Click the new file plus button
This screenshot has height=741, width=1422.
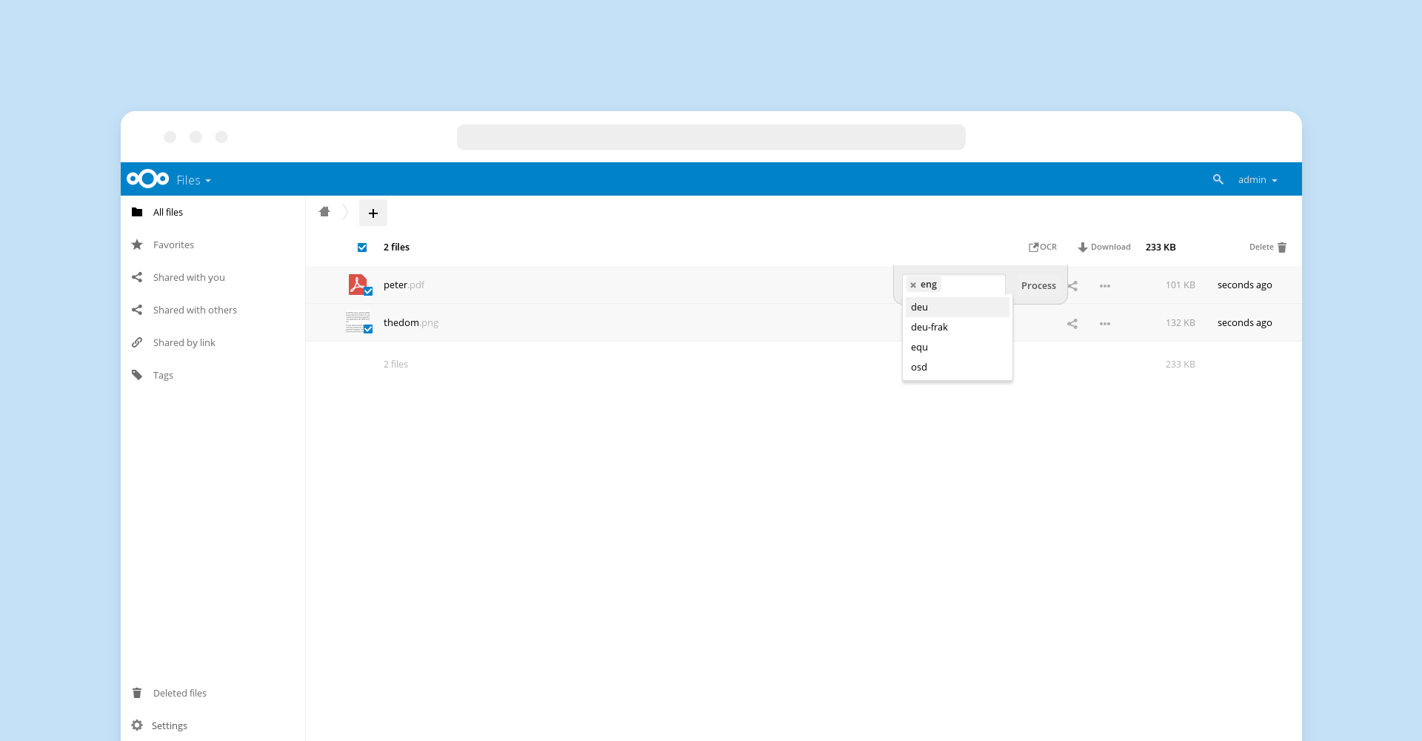point(373,213)
